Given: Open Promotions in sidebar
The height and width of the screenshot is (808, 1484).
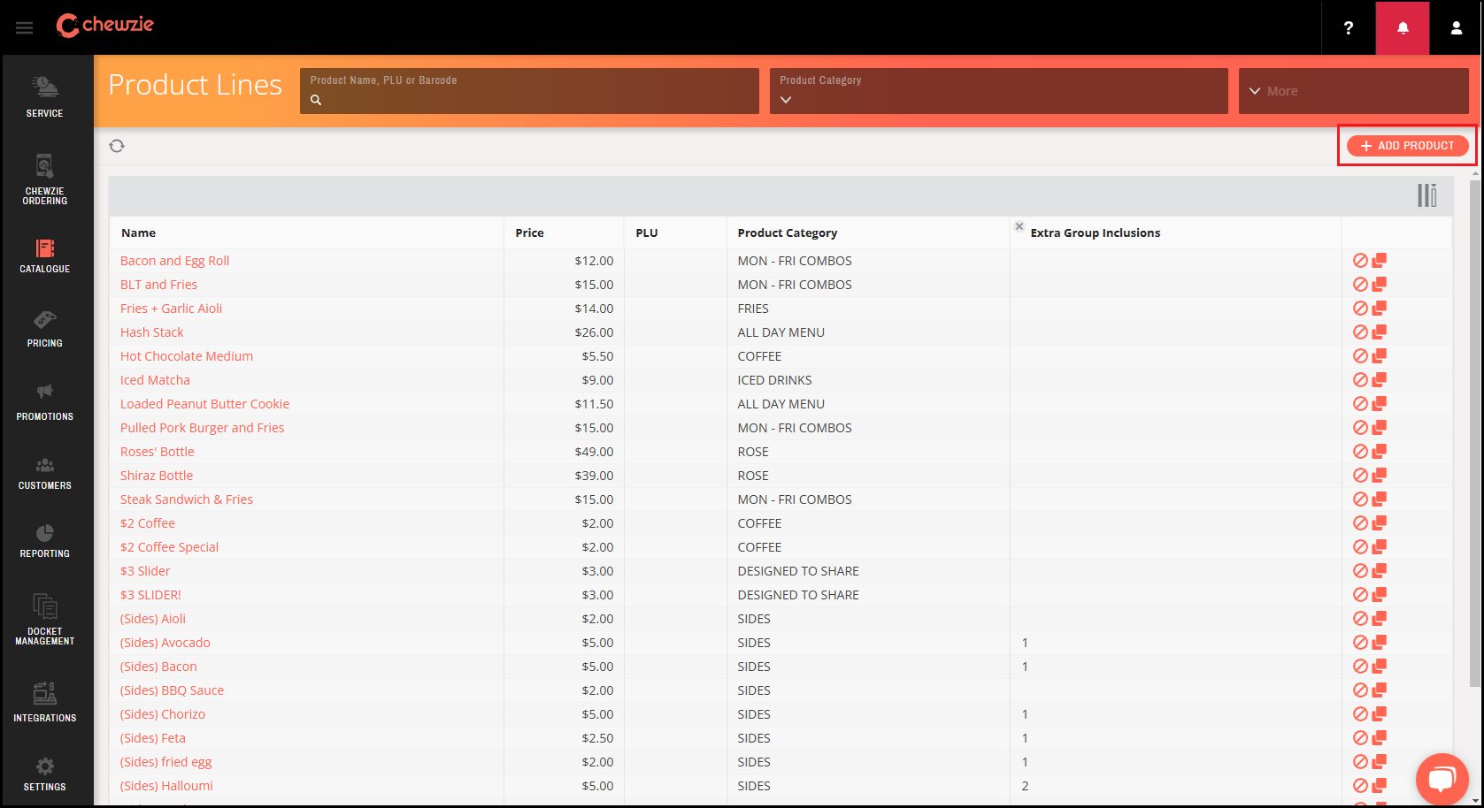Looking at the screenshot, I should click(x=45, y=402).
